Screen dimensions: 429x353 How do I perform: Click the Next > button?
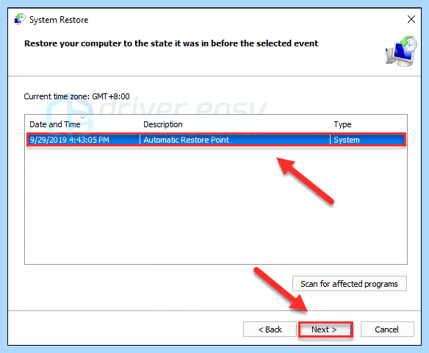325,329
